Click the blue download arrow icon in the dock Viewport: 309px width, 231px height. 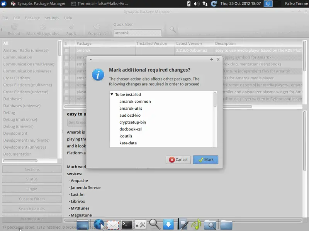tap(168, 224)
